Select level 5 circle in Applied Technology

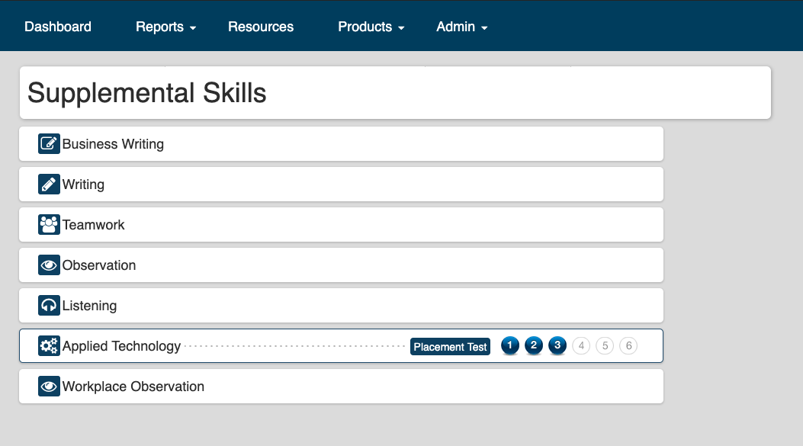[x=605, y=345]
